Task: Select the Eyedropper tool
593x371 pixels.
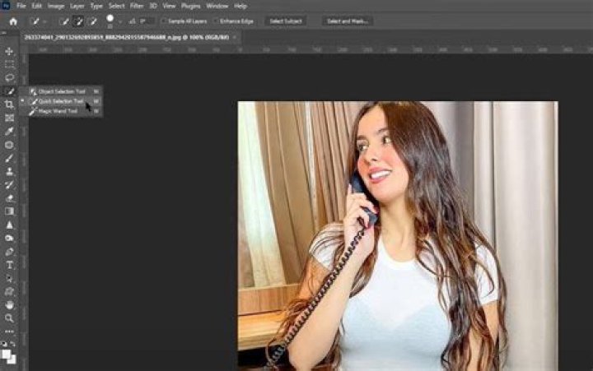Action: click(10, 131)
